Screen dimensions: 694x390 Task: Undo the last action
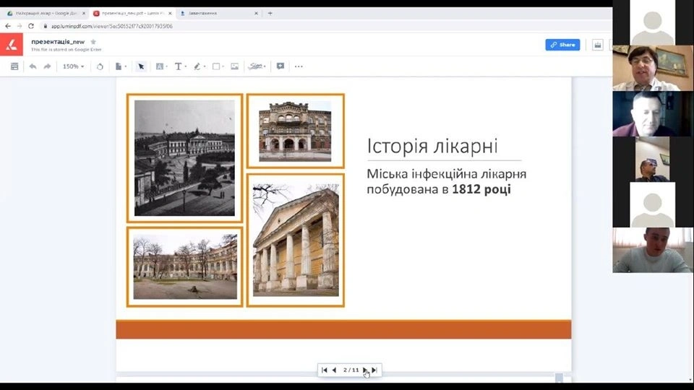(x=33, y=66)
